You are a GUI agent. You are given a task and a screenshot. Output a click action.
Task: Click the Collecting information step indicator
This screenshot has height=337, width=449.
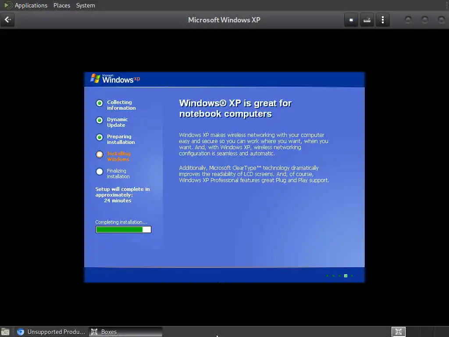click(x=100, y=103)
